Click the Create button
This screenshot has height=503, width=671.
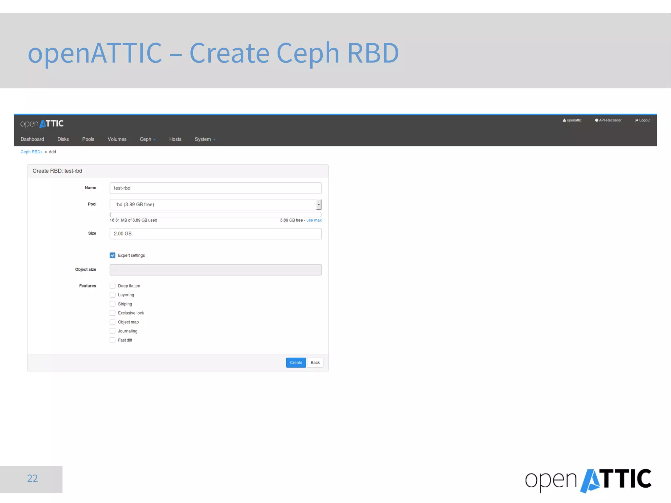tap(296, 363)
